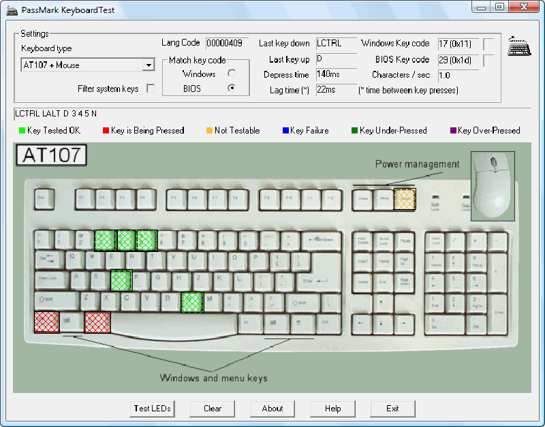Toggle Filter system keys checkbox

pyautogui.click(x=151, y=89)
